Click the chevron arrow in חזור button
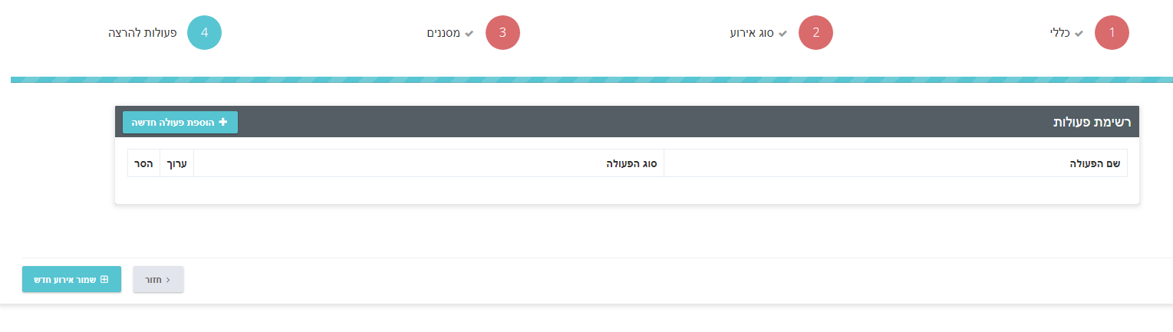The width and height of the screenshot is (1173, 332). (169, 280)
